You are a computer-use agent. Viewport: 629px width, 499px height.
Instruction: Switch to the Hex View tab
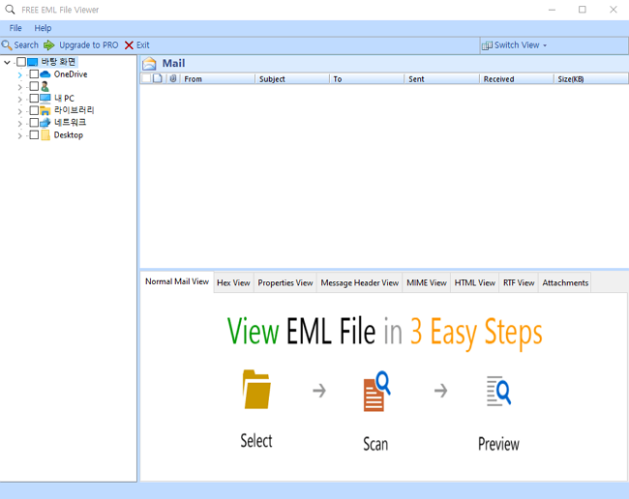pyautogui.click(x=233, y=283)
